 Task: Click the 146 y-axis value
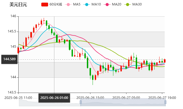[x=13, y=16]
